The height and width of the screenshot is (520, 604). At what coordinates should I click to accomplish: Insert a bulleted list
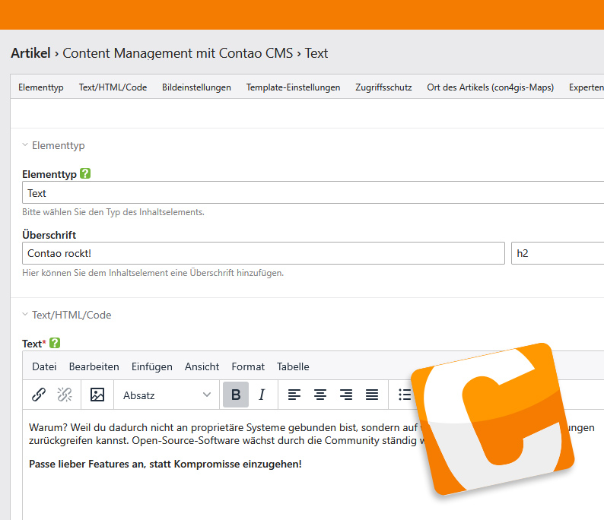pos(405,395)
